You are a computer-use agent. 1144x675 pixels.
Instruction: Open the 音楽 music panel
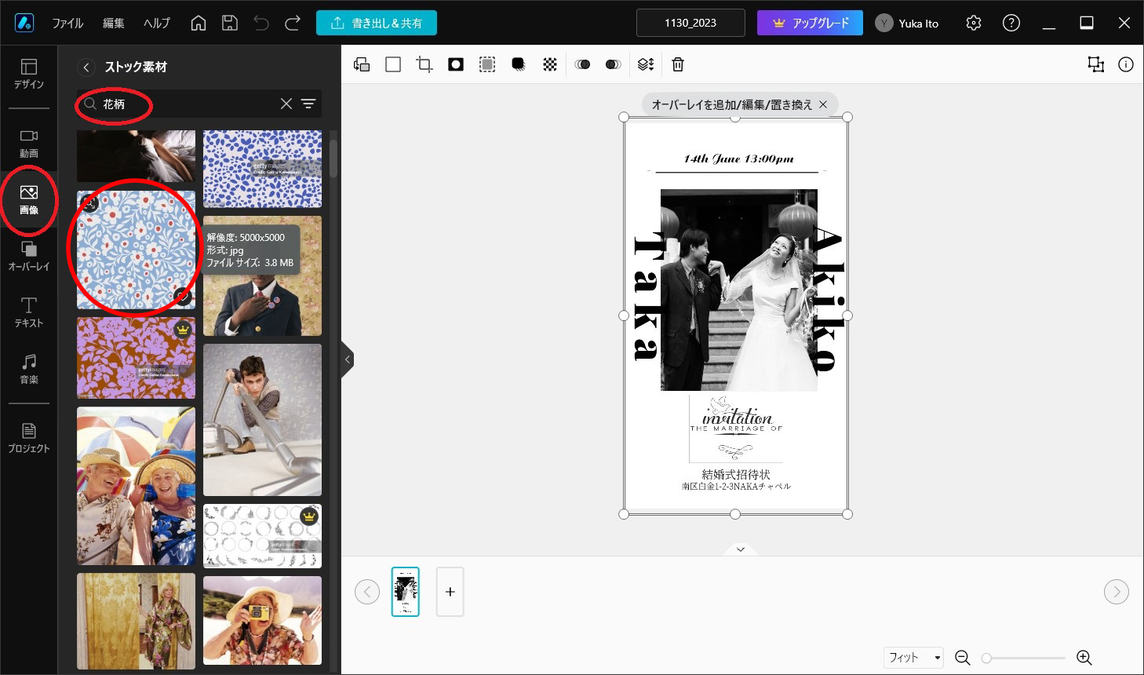coord(29,369)
